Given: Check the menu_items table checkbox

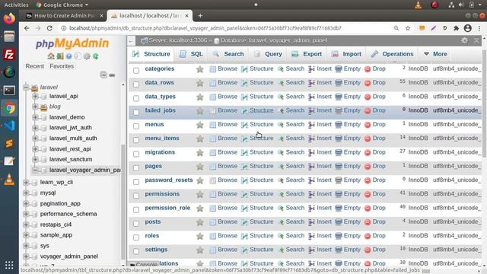Looking at the screenshot, I should coord(136,140).
